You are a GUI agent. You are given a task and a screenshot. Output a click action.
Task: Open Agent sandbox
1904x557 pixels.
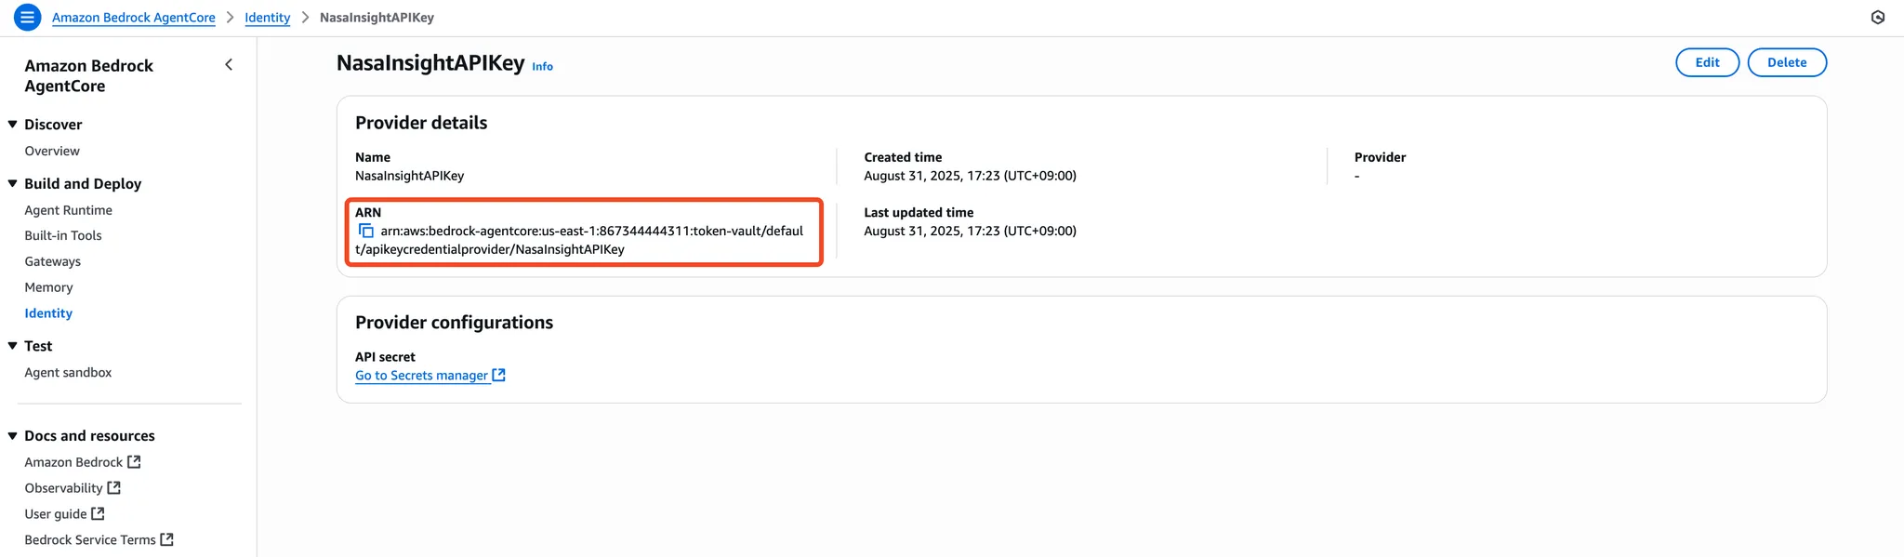[x=68, y=372]
